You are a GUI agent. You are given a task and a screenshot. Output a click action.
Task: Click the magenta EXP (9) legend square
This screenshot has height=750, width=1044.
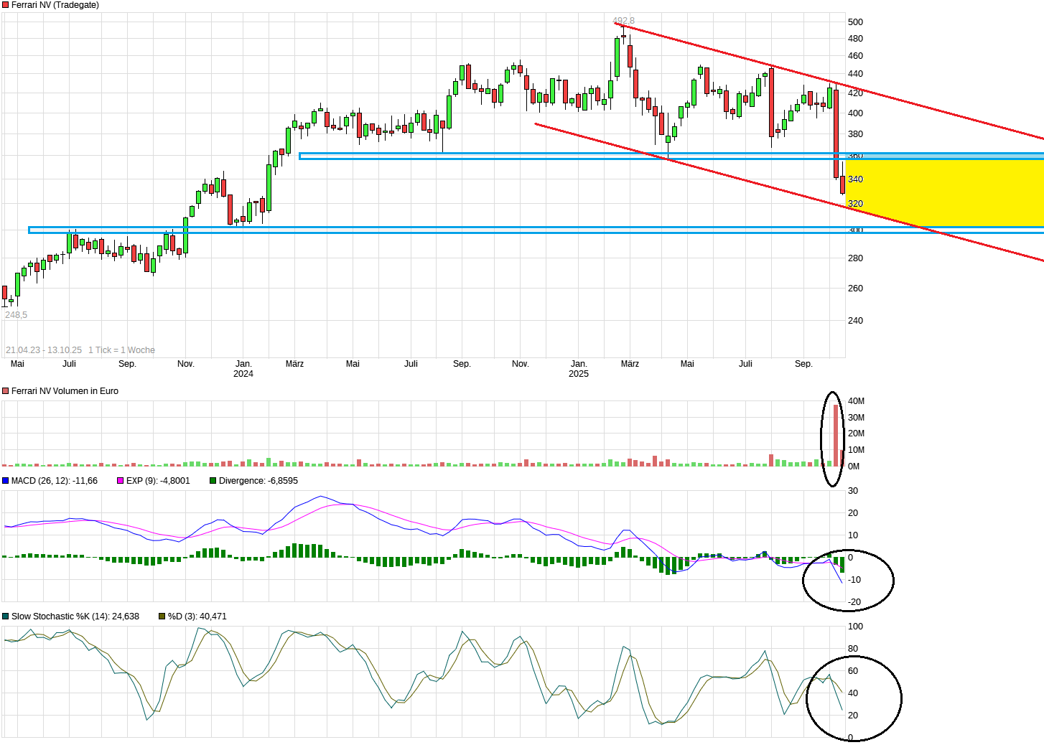121,481
